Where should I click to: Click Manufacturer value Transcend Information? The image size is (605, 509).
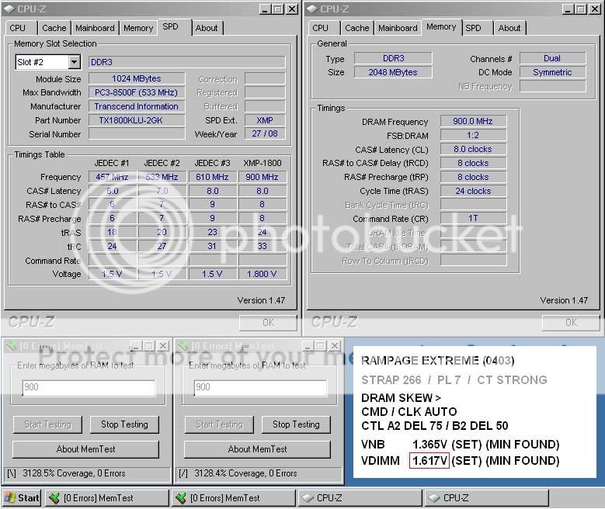[137, 106]
